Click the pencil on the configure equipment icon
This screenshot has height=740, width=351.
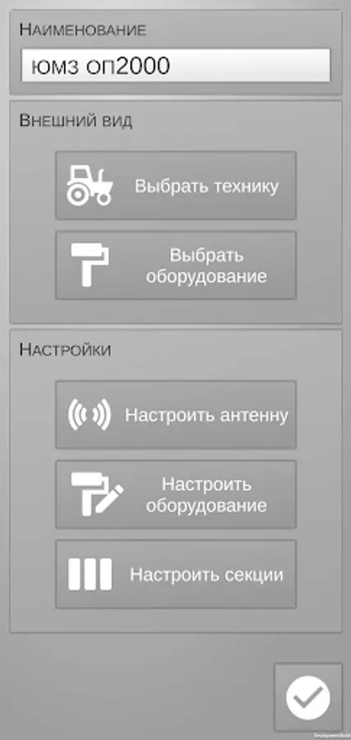(109, 498)
